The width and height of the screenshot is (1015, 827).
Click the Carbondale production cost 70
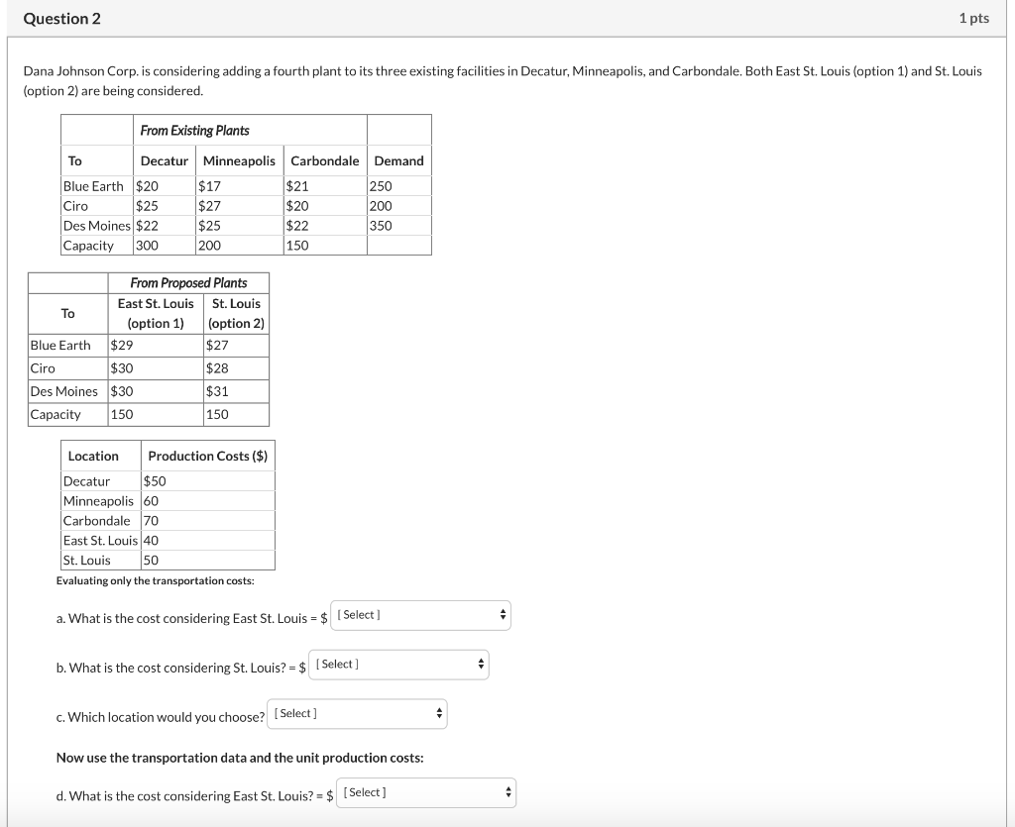coord(151,521)
